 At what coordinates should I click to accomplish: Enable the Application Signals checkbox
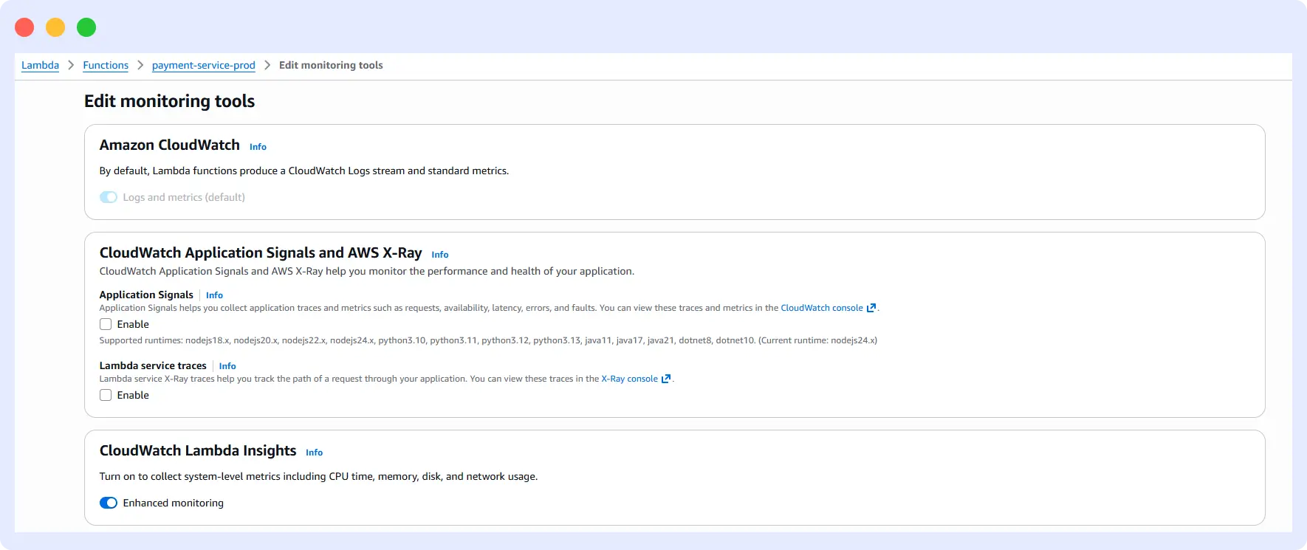pos(106,324)
